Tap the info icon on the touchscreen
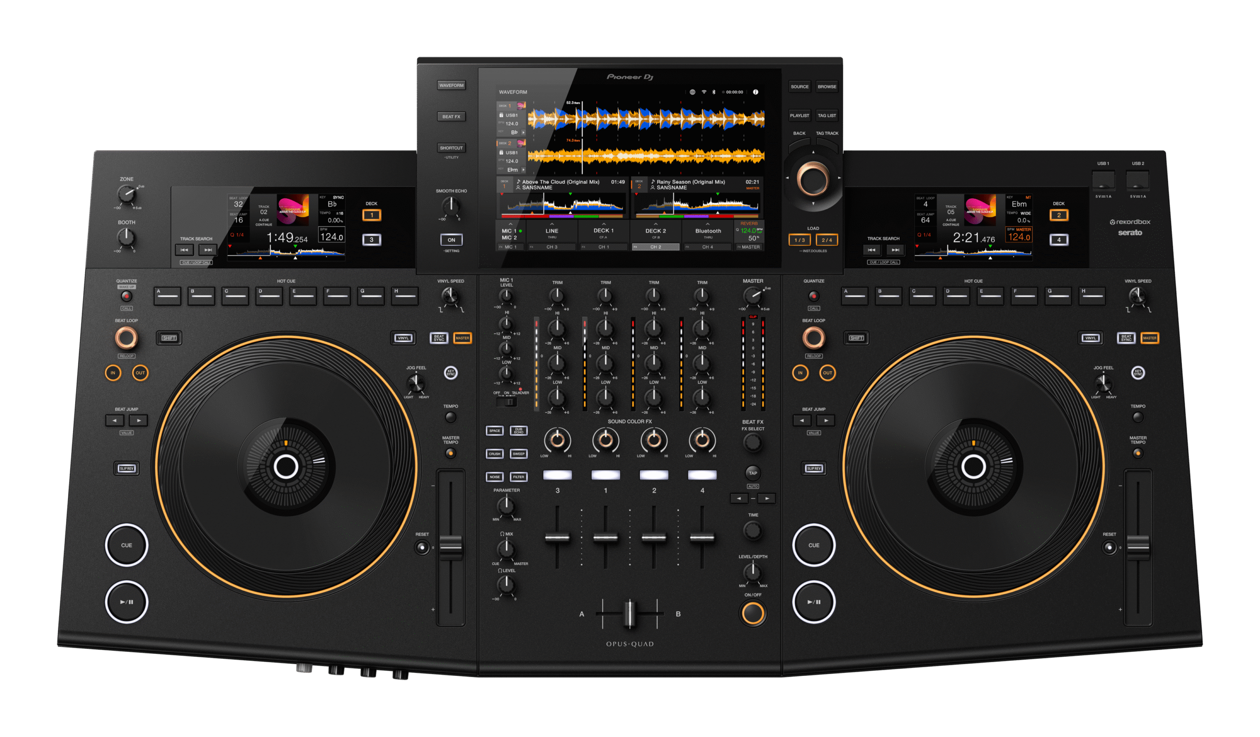 click(756, 92)
